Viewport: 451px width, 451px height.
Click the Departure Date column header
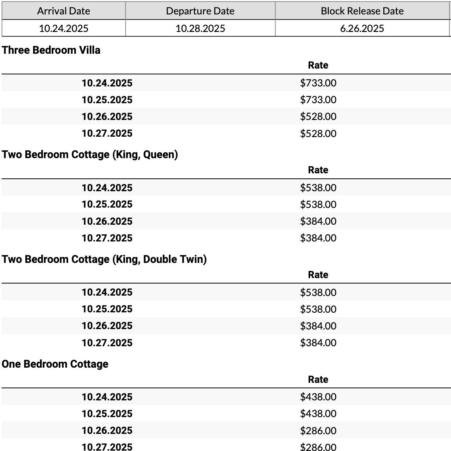pos(200,11)
